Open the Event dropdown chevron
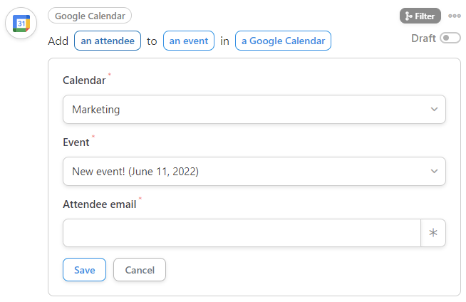 click(434, 172)
